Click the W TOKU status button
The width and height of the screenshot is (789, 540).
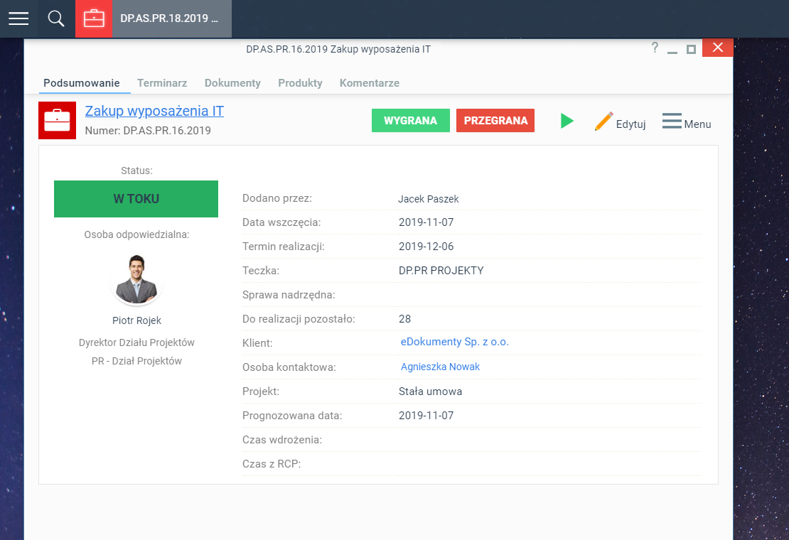click(x=136, y=199)
